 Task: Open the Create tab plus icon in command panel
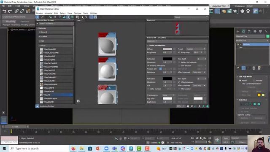(x=238, y=31)
